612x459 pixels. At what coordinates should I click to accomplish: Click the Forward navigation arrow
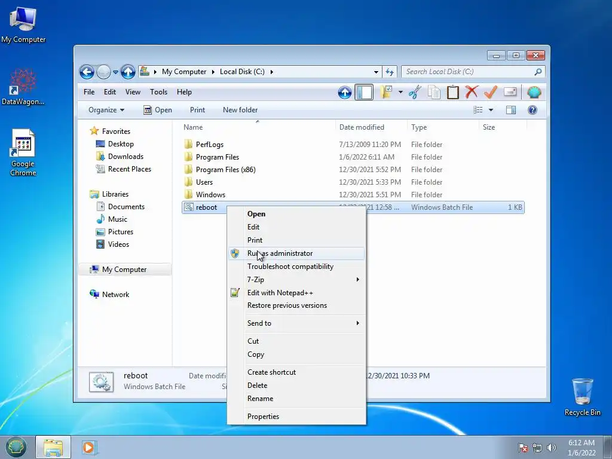pos(103,72)
